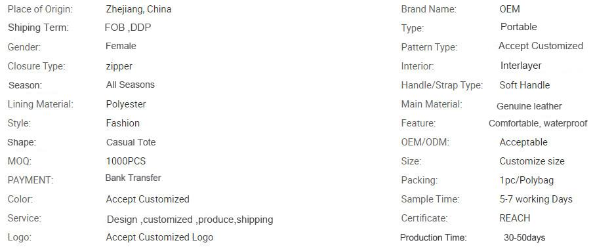Click the 'Soft Handle' strap type value
This screenshot has width=593, height=249.
tap(525, 85)
